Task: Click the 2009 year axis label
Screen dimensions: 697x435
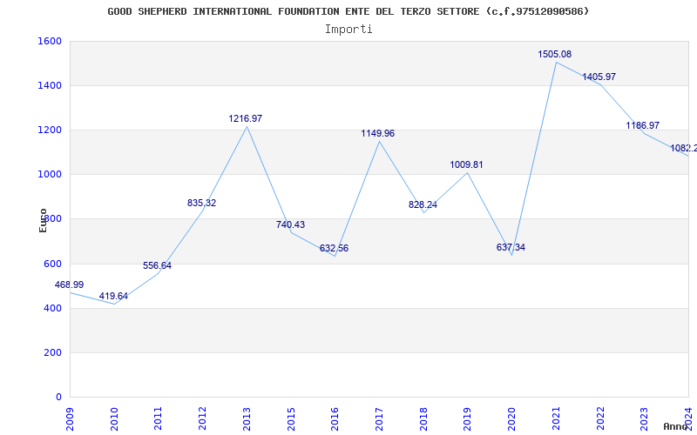Action: click(70, 419)
